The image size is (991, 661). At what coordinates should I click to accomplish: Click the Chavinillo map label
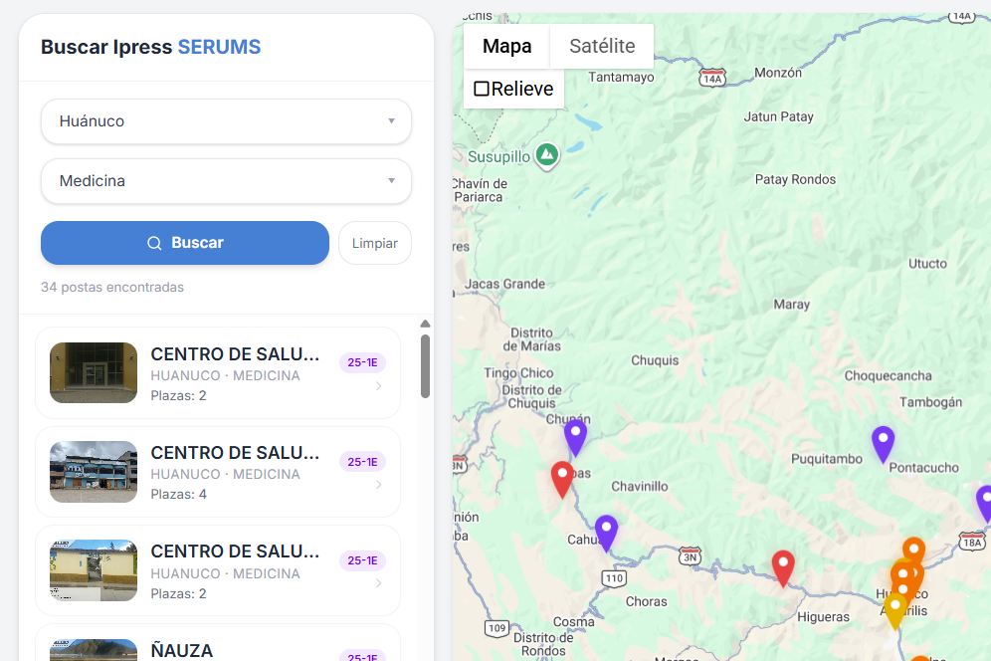[640, 487]
